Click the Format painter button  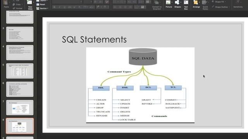[x=17, y=8]
